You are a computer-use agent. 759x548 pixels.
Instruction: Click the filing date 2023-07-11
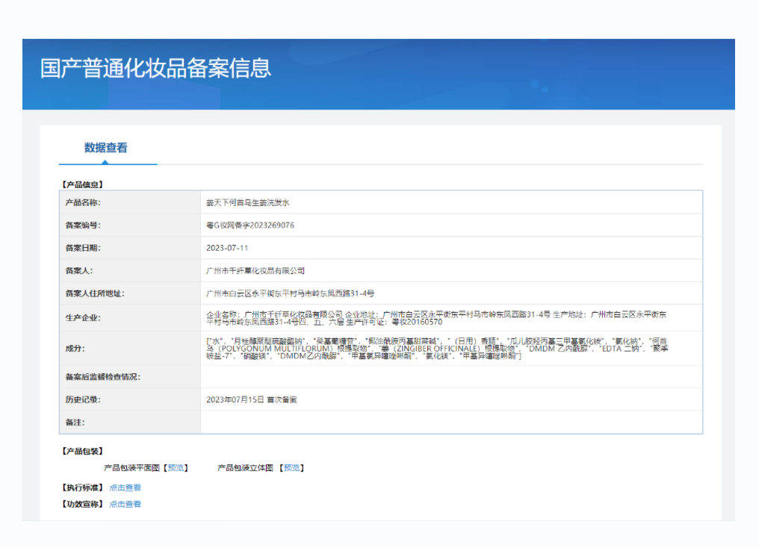click(227, 248)
